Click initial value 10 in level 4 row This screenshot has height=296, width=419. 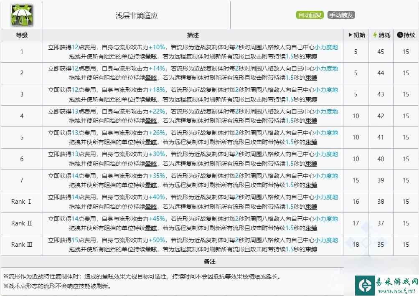pos(356,116)
